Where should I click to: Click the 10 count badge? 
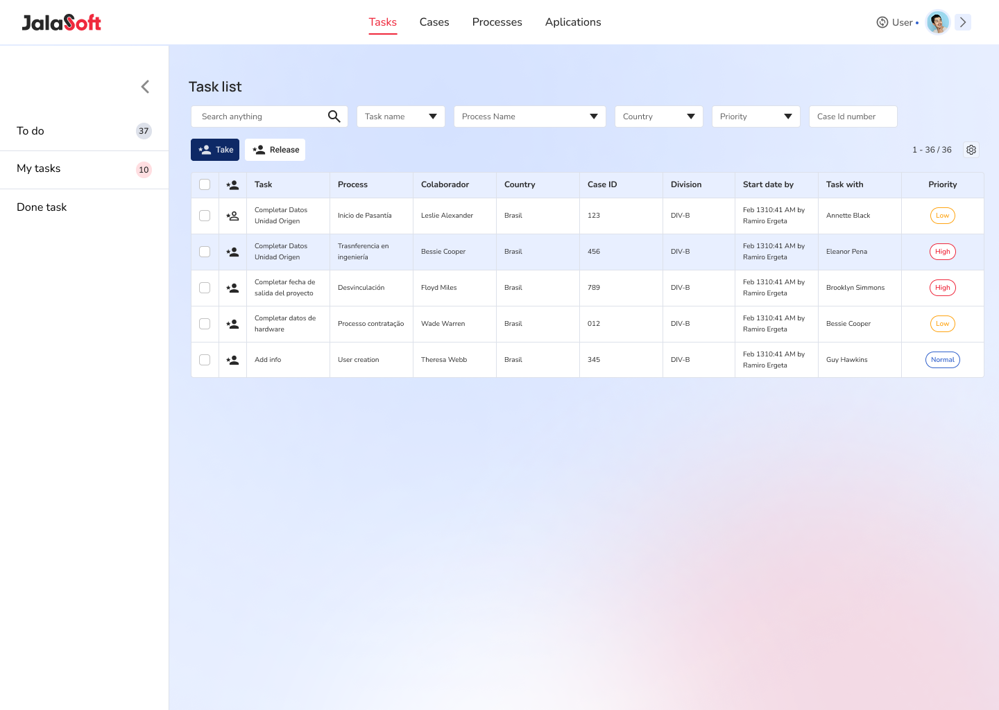(x=144, y=170)
